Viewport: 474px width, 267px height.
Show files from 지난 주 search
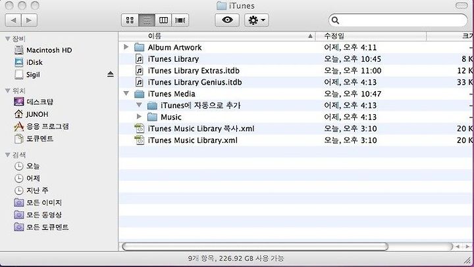pos(31,190)
